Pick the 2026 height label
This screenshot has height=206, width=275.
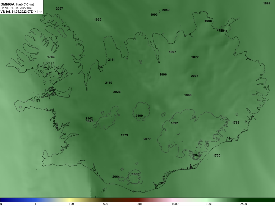tap(117, 92)
